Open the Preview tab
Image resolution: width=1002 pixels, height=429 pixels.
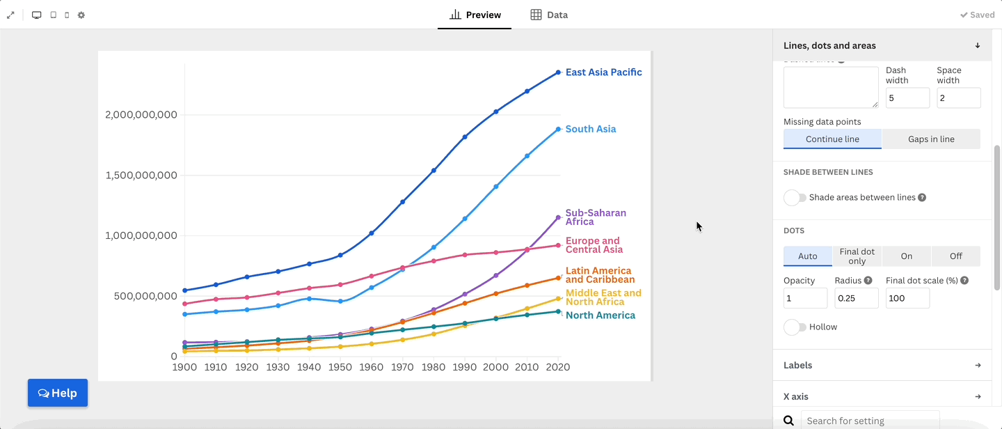pos(475,15)
